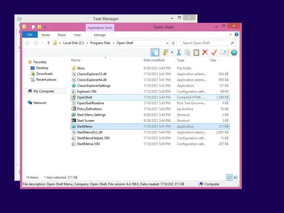Click the PolicyDefinitions zip icon
Screen dimensions: 284x213
[73, 109]
